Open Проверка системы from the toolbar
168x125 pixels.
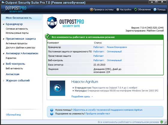pyautogui.click(x=102, y=10)
